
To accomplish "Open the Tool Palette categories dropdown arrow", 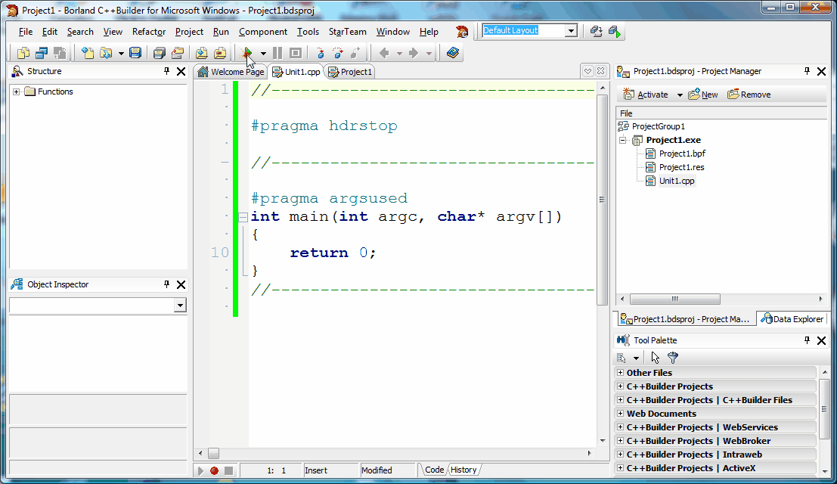I will pos(636,358).
